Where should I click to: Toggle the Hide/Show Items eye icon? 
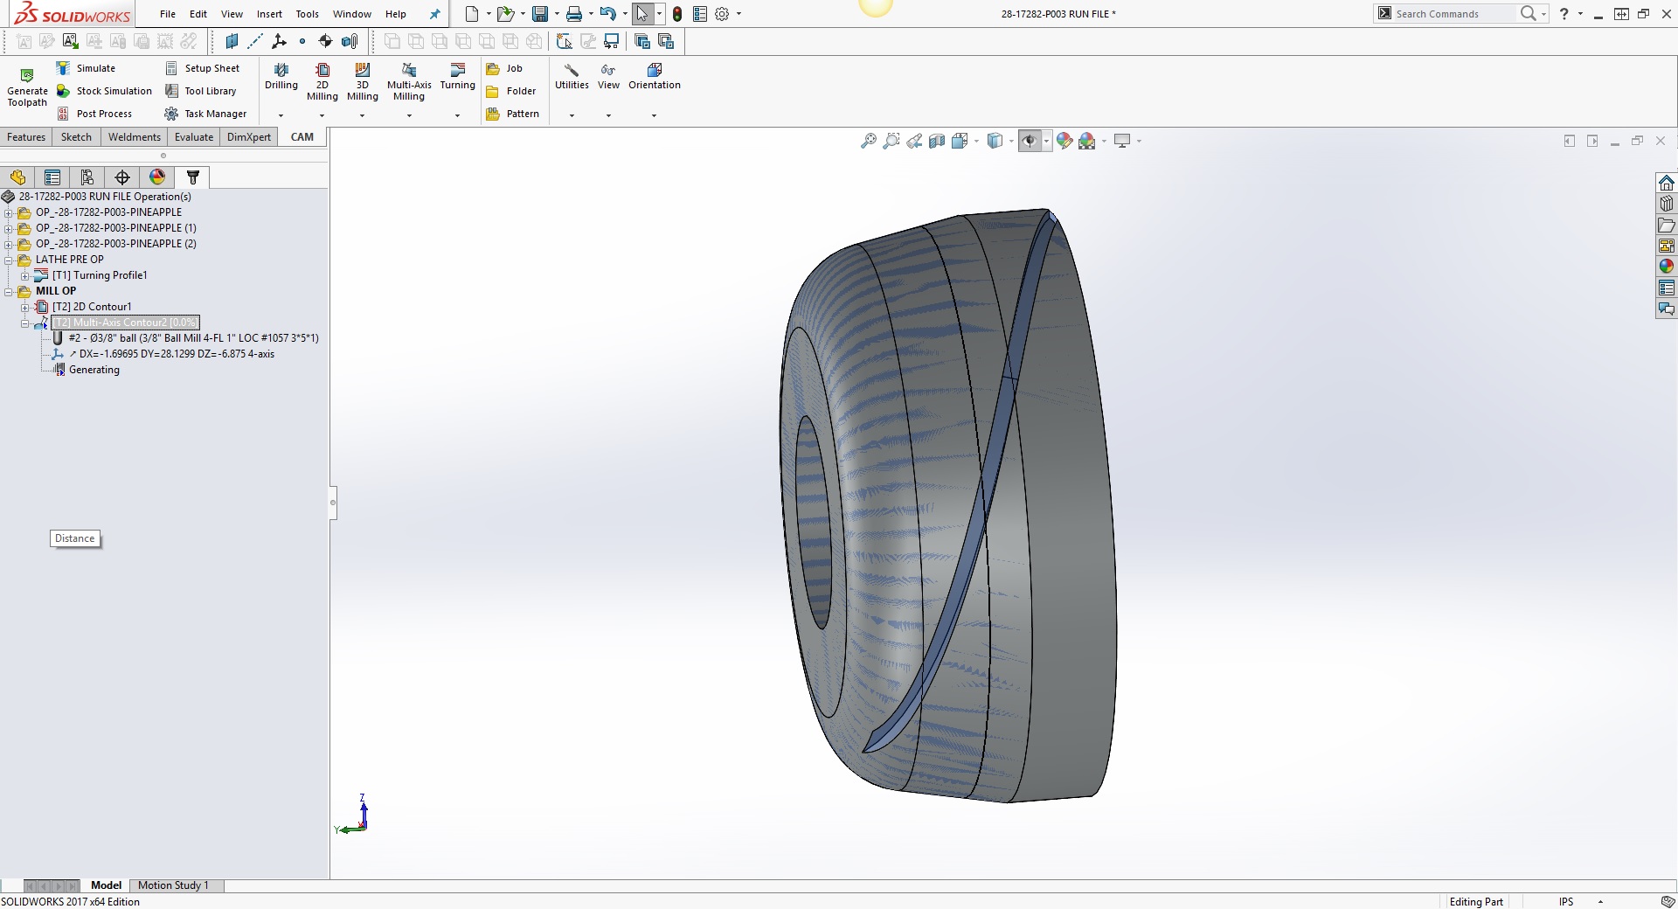click(x=1031, y=140)
